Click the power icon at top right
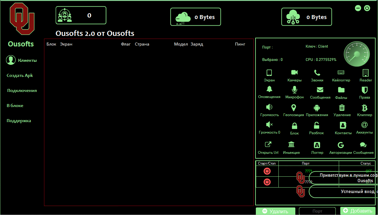Viewport: 378px width, 215px height. click(x=367, y=8)
